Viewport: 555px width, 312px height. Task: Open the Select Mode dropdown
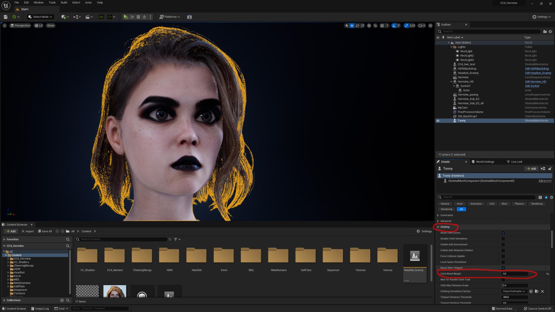[x=40, y=17]
